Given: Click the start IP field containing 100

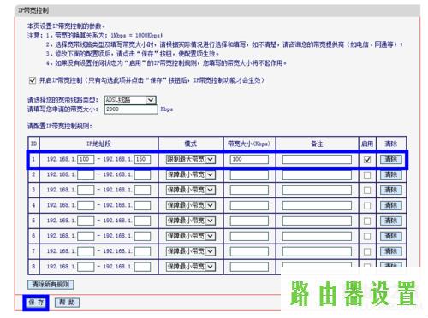Looking at the screenshot, I should coord(86,159).
